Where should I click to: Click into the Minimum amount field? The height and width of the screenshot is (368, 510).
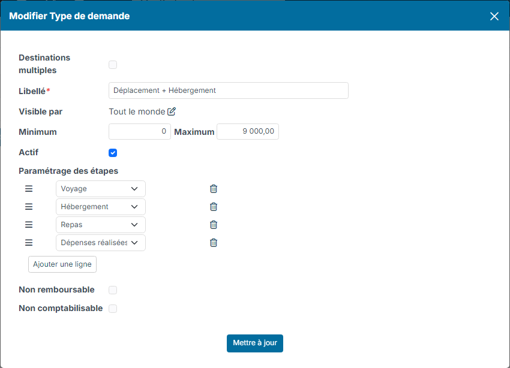[140, 131]
